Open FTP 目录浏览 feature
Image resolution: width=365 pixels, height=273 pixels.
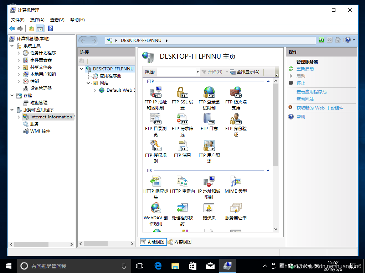155,125
